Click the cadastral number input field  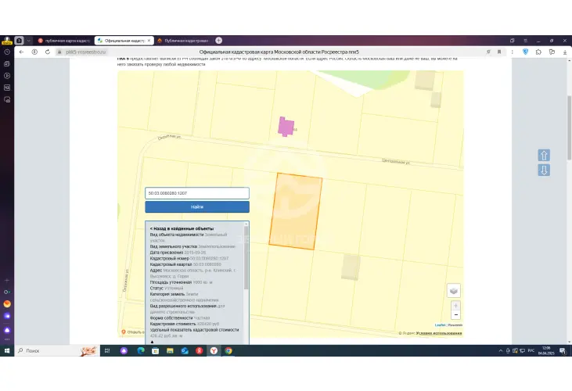(197, 193)
